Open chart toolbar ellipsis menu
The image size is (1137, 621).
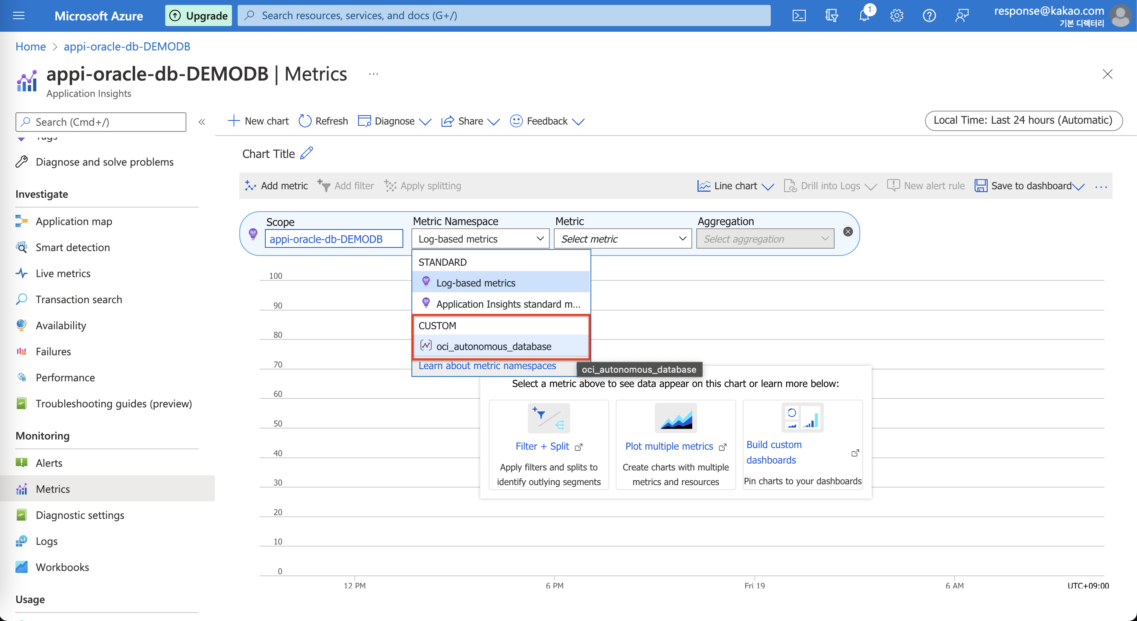1101,186
